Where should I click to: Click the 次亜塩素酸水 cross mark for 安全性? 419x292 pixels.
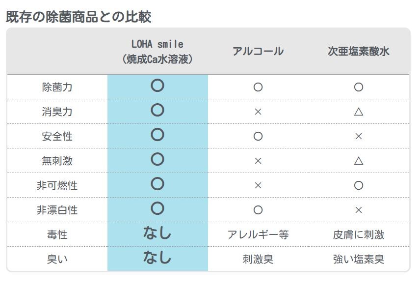pyautogui.click(x=358, y=136)
